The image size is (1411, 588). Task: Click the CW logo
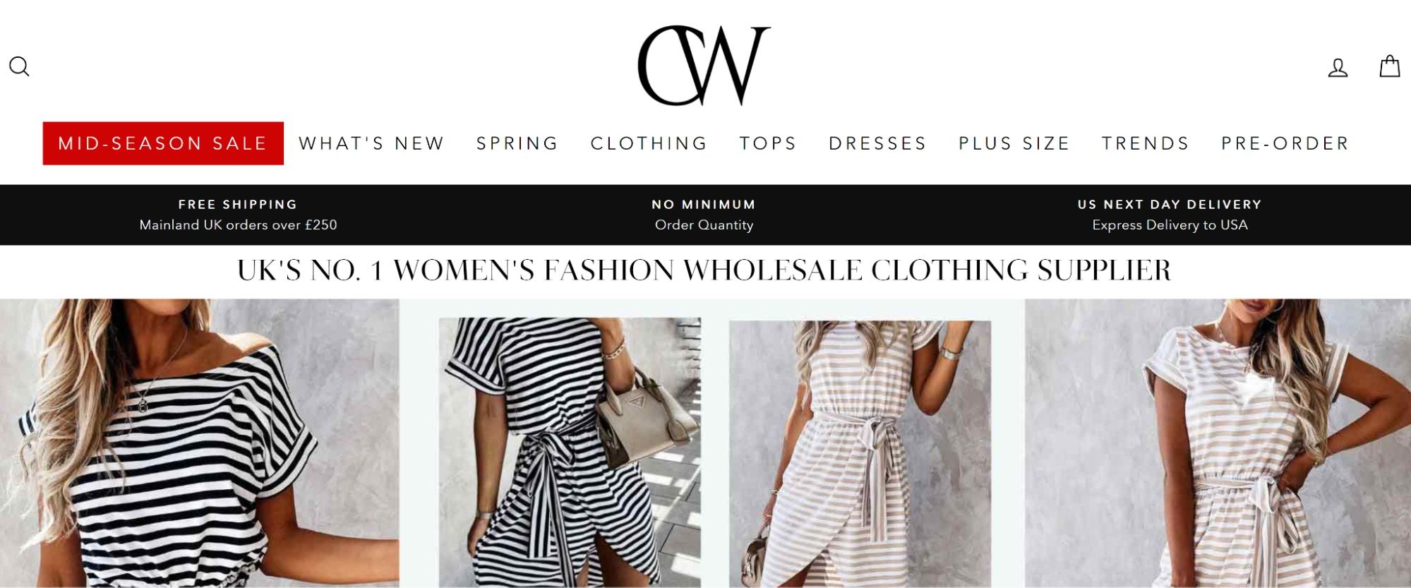tap(704, 66)
